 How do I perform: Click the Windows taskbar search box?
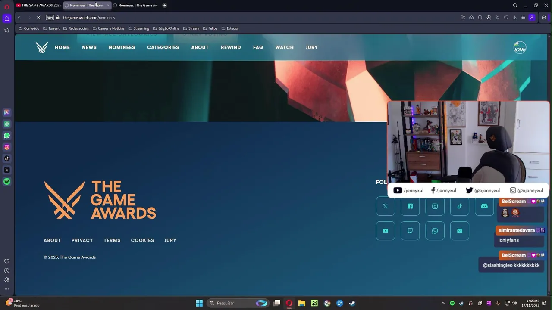point(238,303)
